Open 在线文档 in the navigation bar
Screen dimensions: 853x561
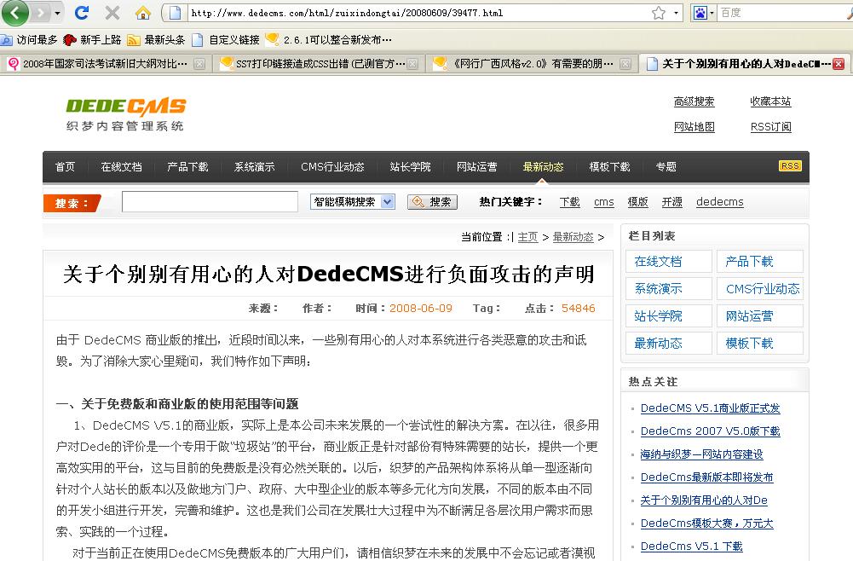click(x=121, y=166)
